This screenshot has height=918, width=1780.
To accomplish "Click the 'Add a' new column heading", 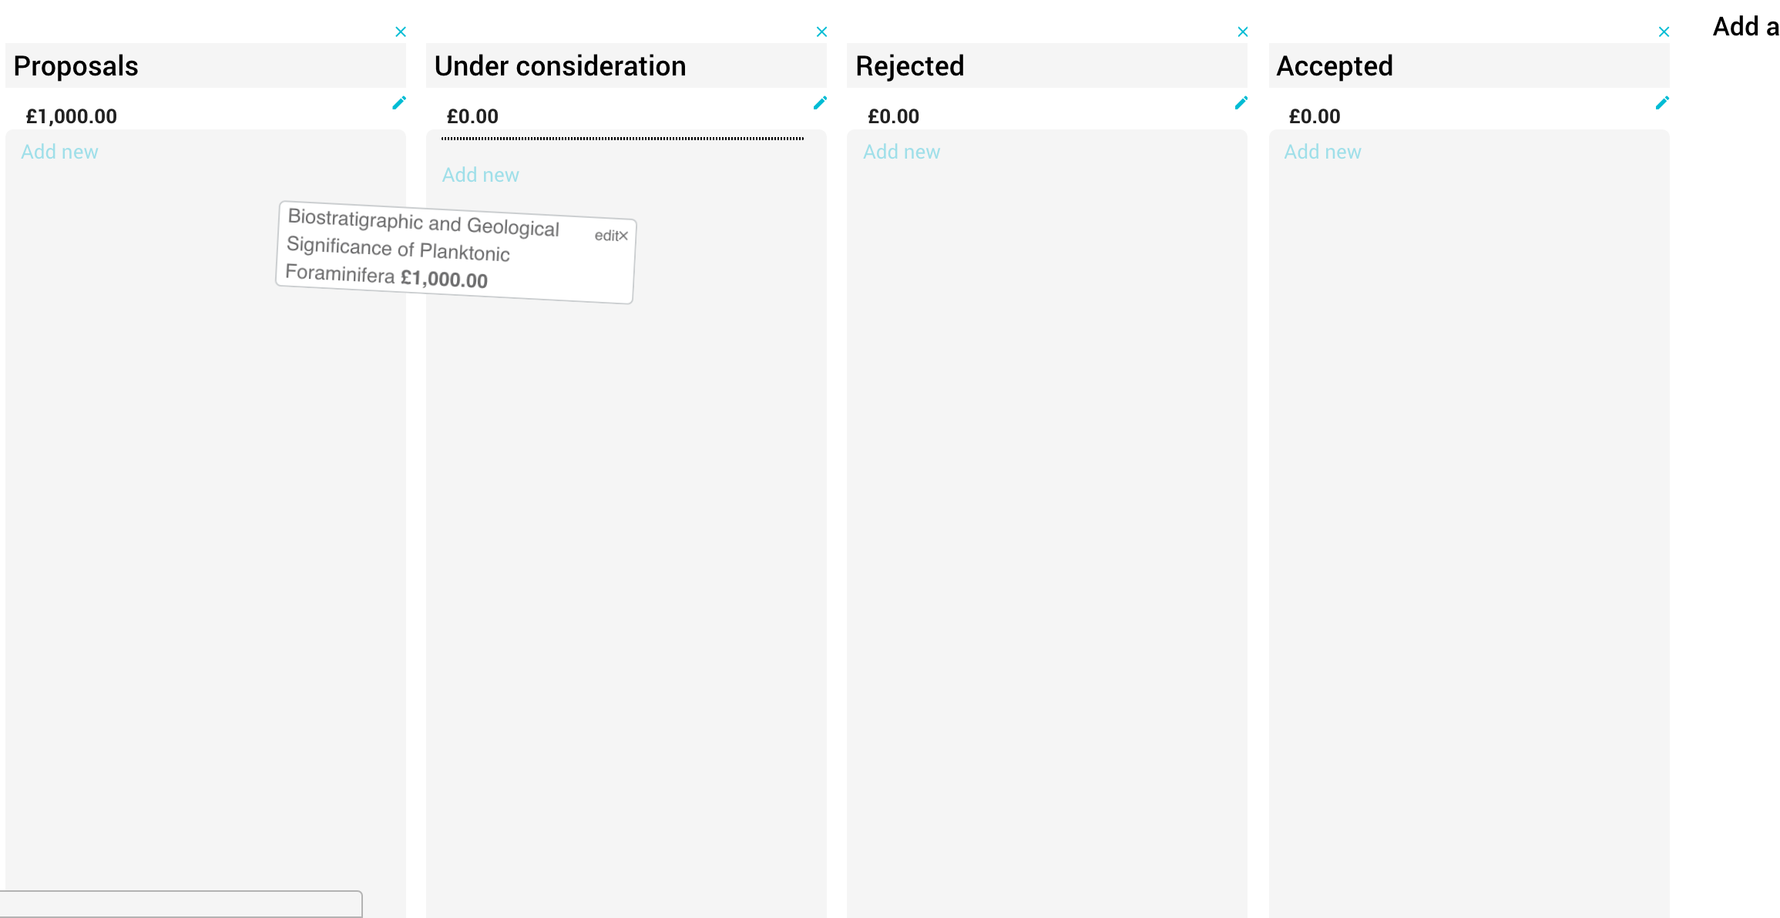I will (x=1745, y=27).
